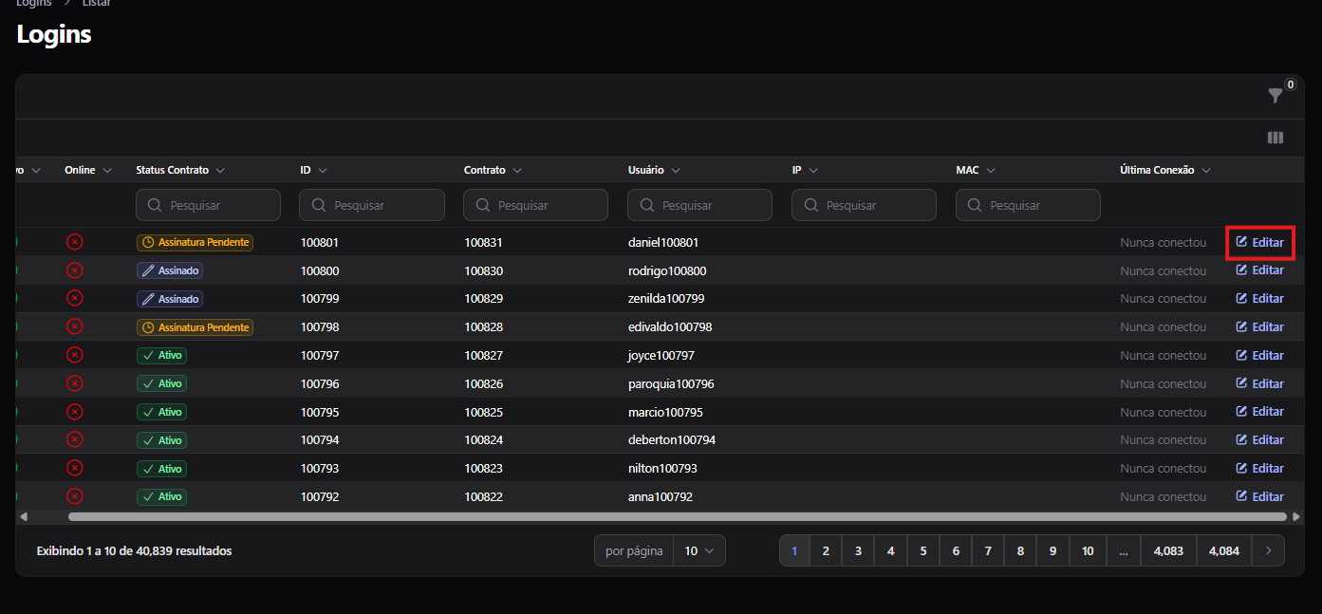The image size is (1322, 614).
Task: Click the Contrato search field
Action: [535, 205]
